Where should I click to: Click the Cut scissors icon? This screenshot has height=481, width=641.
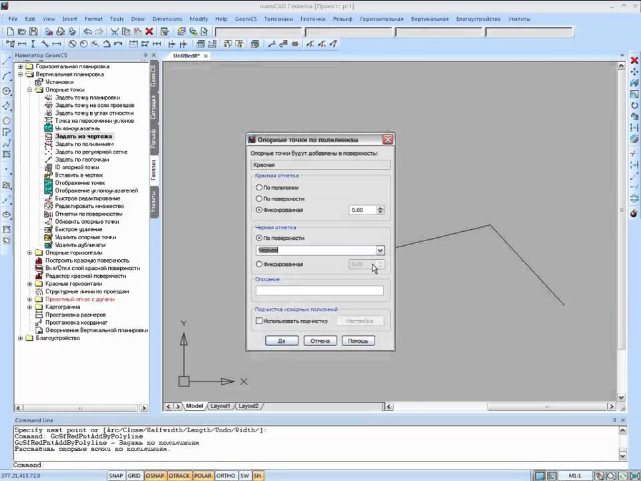114,31
